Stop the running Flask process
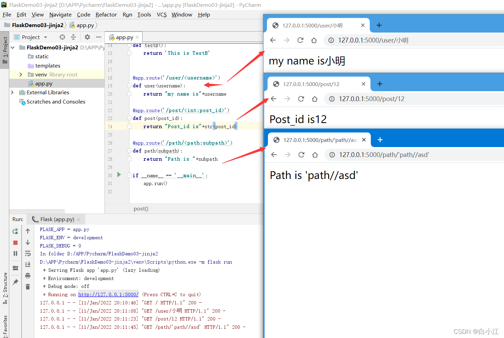The image size is (504, 338). (x=15, y=243)
